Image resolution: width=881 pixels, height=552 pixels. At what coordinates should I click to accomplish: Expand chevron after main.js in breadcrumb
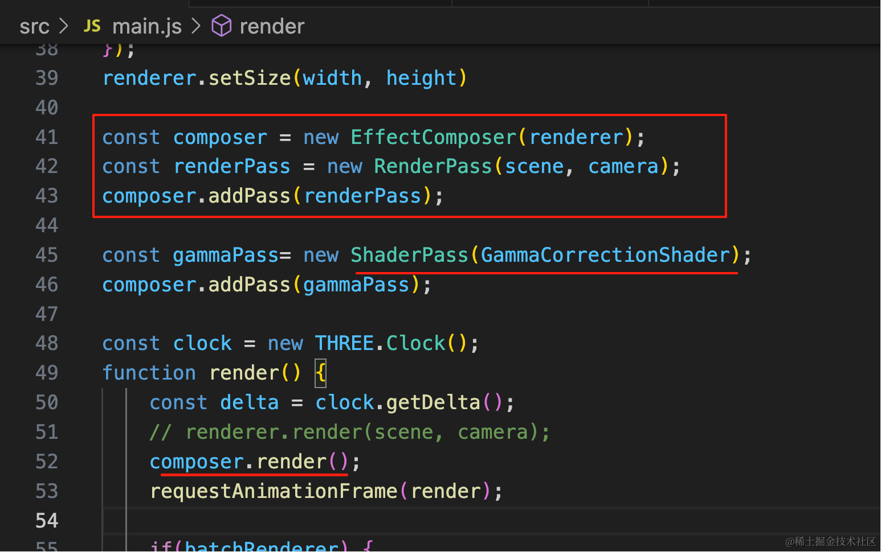point(196,26)
